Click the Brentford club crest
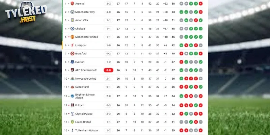Screen dimensions: 270x135 coord(72,54)
